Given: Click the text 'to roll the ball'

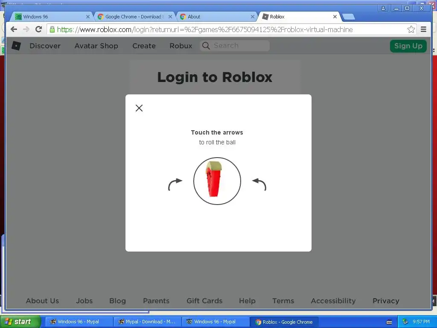Looking at the screenshot, I should click(x=217, y=142).
